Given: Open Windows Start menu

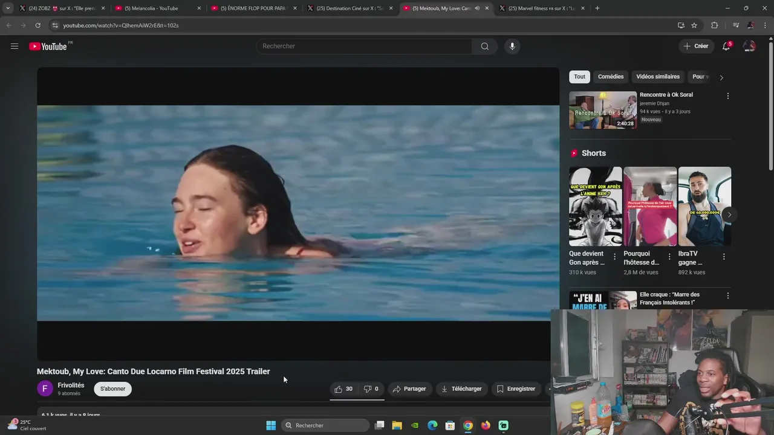Looking at the screenshot, I should [271, 425].
